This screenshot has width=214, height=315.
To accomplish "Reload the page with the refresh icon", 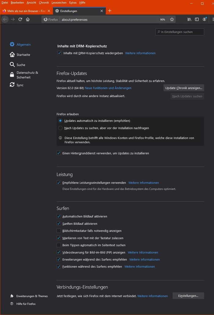I will point(20,19).
